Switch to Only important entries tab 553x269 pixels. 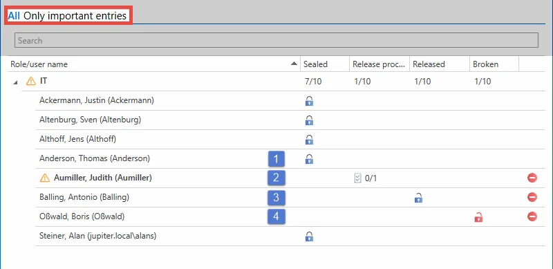[x=75, y=15]
